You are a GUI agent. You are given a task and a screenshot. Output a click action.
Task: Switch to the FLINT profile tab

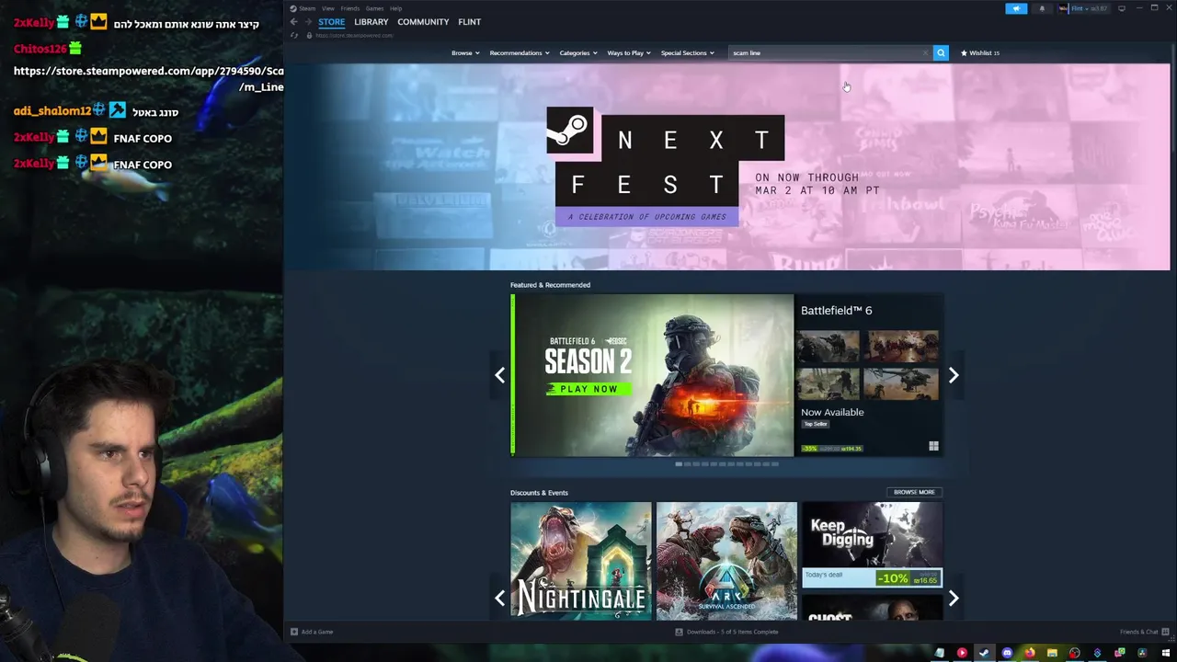point(470,22)
